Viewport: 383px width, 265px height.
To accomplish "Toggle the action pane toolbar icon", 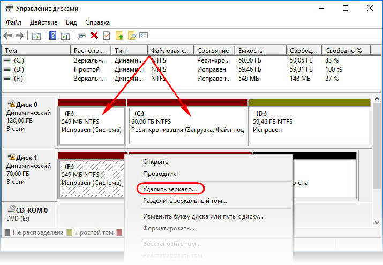I will [65, 36].
